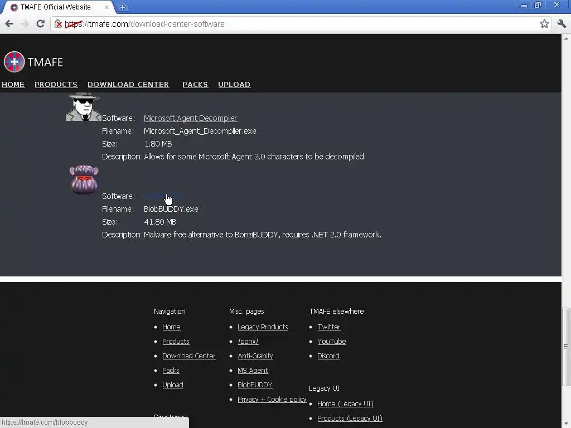
Task: Open the YouTube link
Action: pos(332,342)
